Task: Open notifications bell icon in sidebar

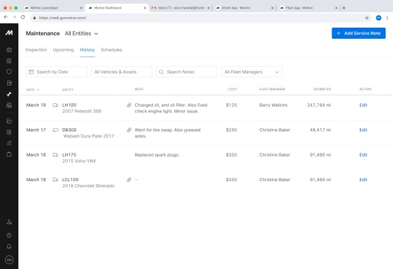Action: coord(9,246)
